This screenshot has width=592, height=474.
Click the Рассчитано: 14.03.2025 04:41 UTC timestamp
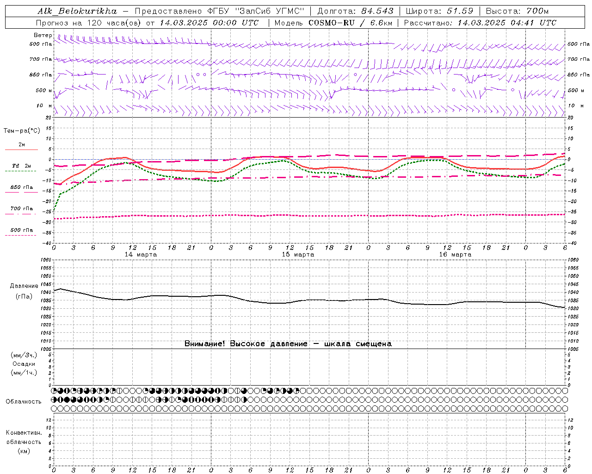click(481, 23)
